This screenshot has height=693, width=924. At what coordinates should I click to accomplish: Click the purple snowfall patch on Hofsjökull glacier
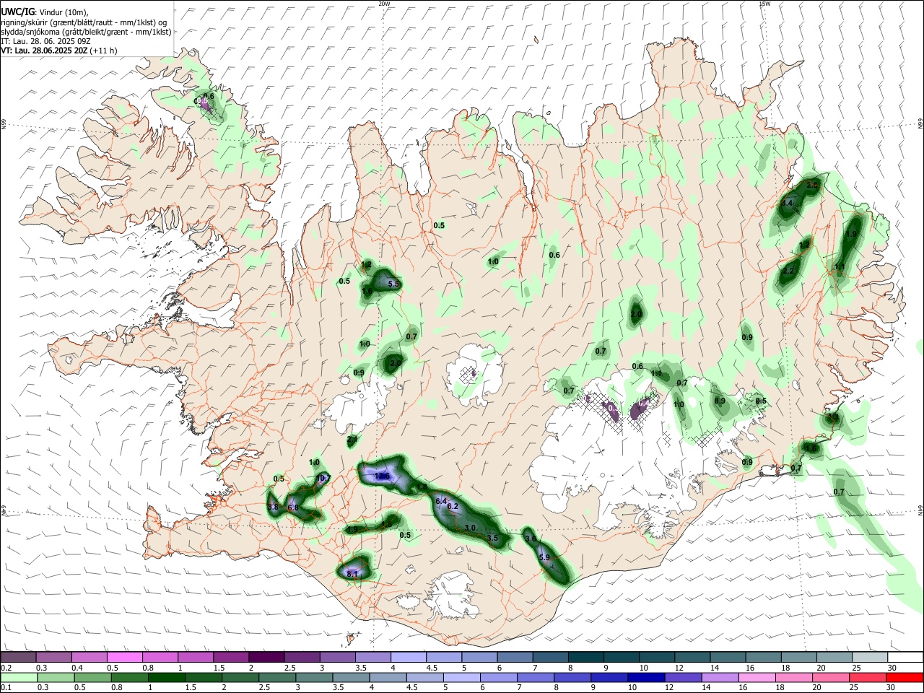pos(474,373)
